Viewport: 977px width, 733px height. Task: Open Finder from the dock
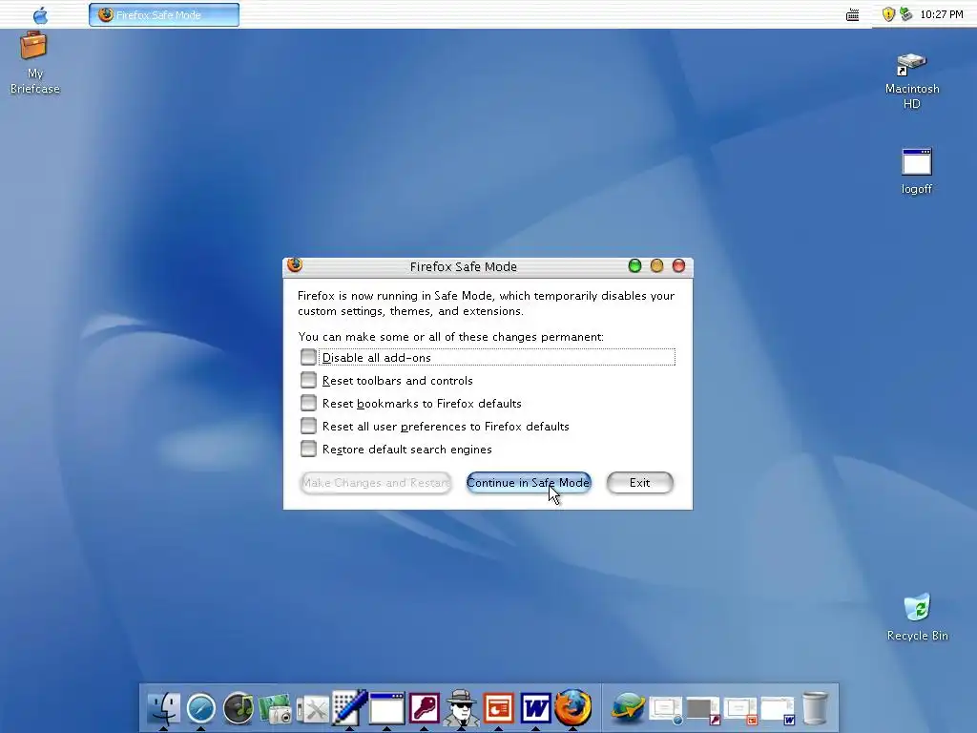coord(164,709)
